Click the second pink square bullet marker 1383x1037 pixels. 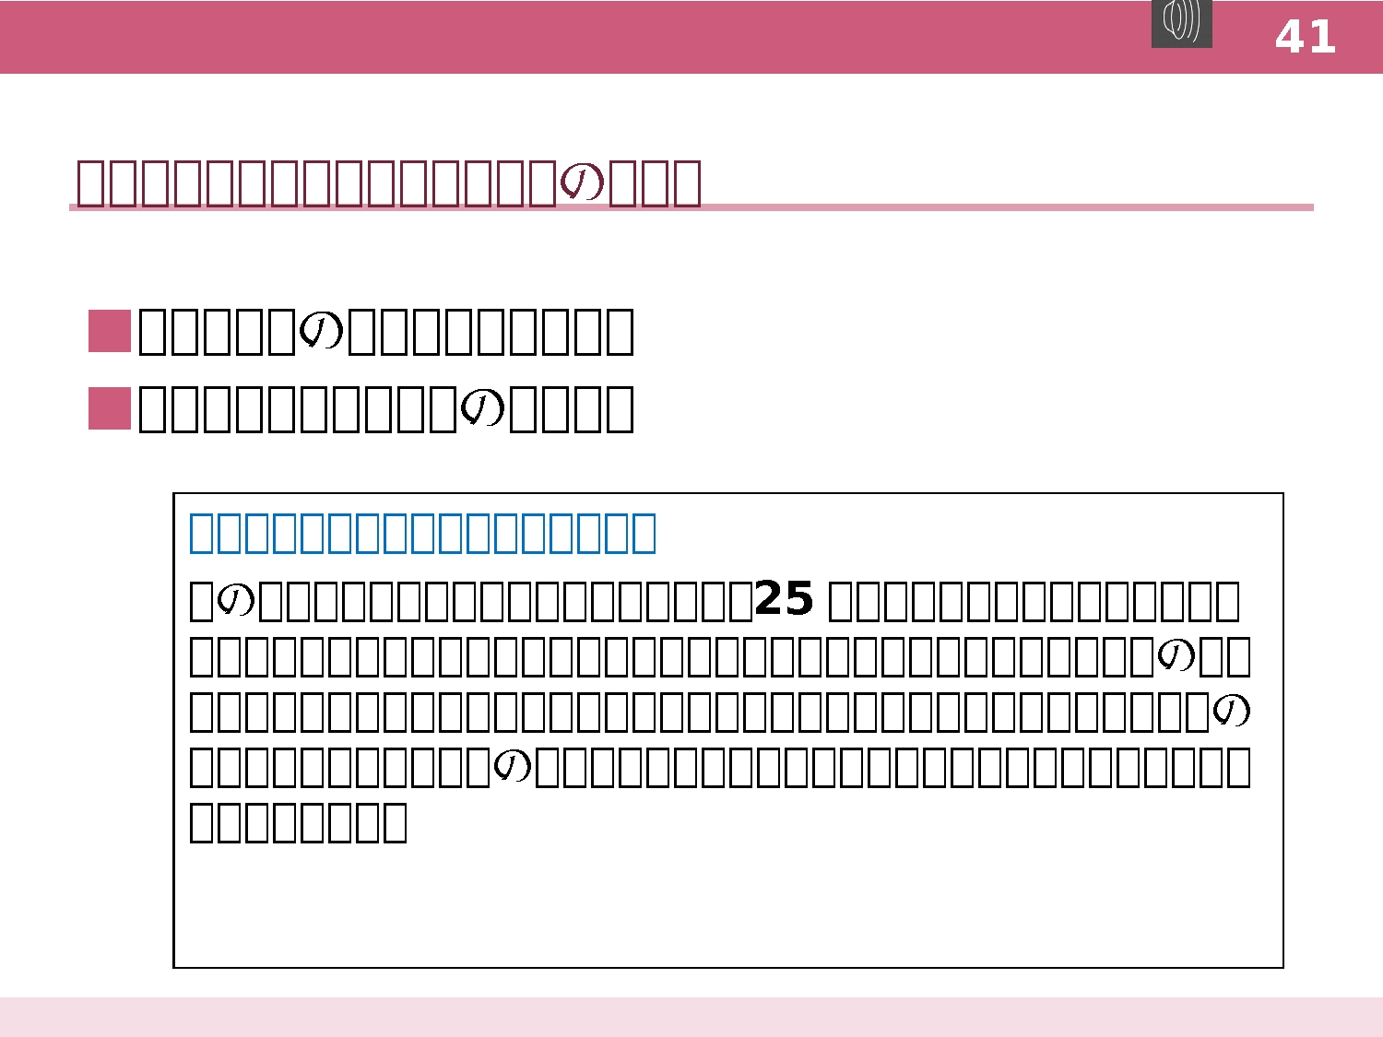point(110,408)
